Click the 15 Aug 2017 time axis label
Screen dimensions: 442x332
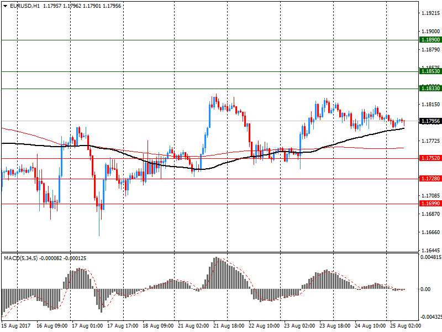(x=15, y=326)
